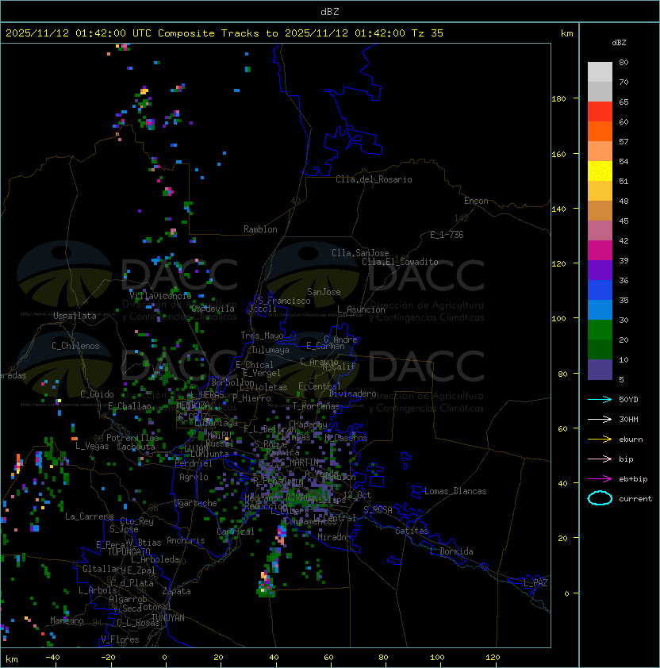Click the light blue 30-35 dBZ swatch

click(600, 310)
